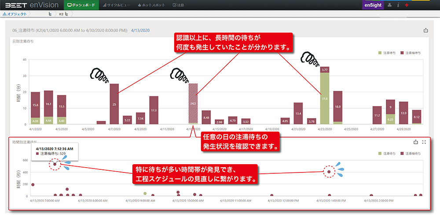This screenshot has width=440, height=215.
Task: Click the bar segment labeled 16.1
Action: pyautogui.click(x=48, y=104)
